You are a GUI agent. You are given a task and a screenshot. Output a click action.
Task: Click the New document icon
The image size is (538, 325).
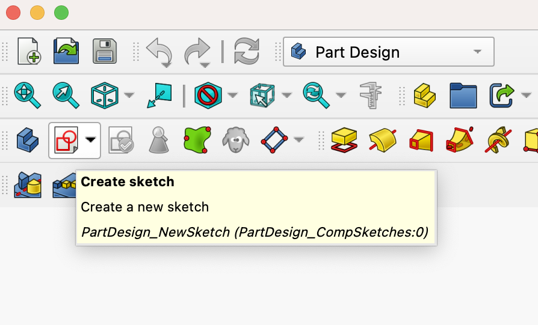[x=28, y=52]
